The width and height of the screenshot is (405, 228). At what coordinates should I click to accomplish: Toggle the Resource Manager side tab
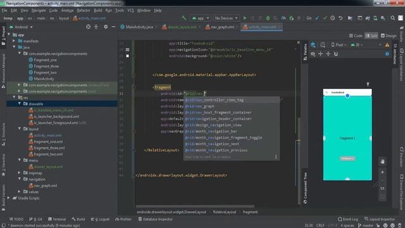[x=3, y=71]
